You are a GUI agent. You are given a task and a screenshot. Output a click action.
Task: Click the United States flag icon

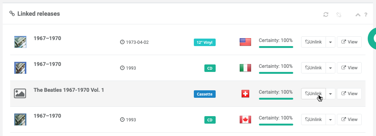[x=245, y=42]
